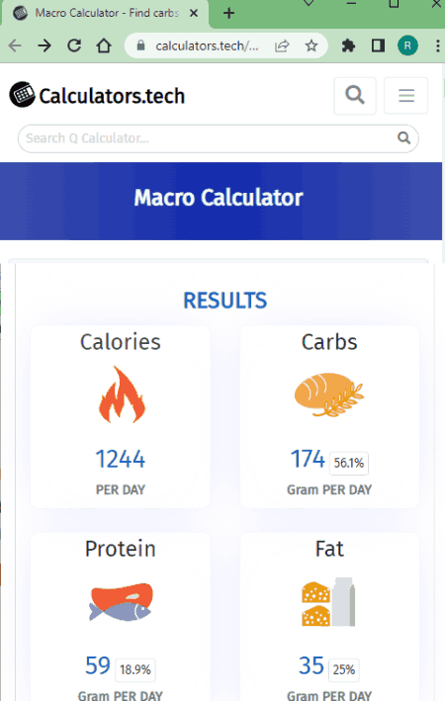Open the extensions puzzle icon
445x701 pixels.
coord(348,45)
